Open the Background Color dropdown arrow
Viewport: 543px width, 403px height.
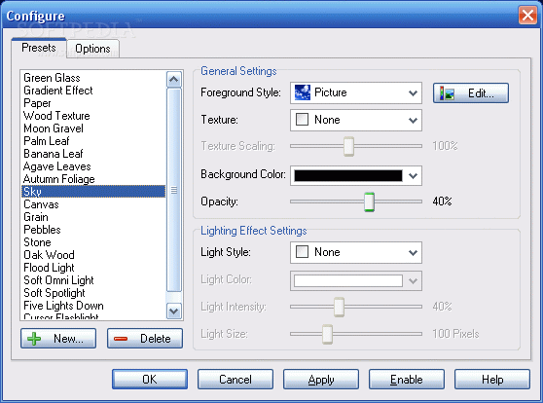[x=413, y=175]
